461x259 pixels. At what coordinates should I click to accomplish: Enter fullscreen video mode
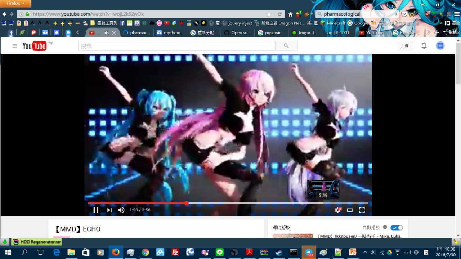362,210
